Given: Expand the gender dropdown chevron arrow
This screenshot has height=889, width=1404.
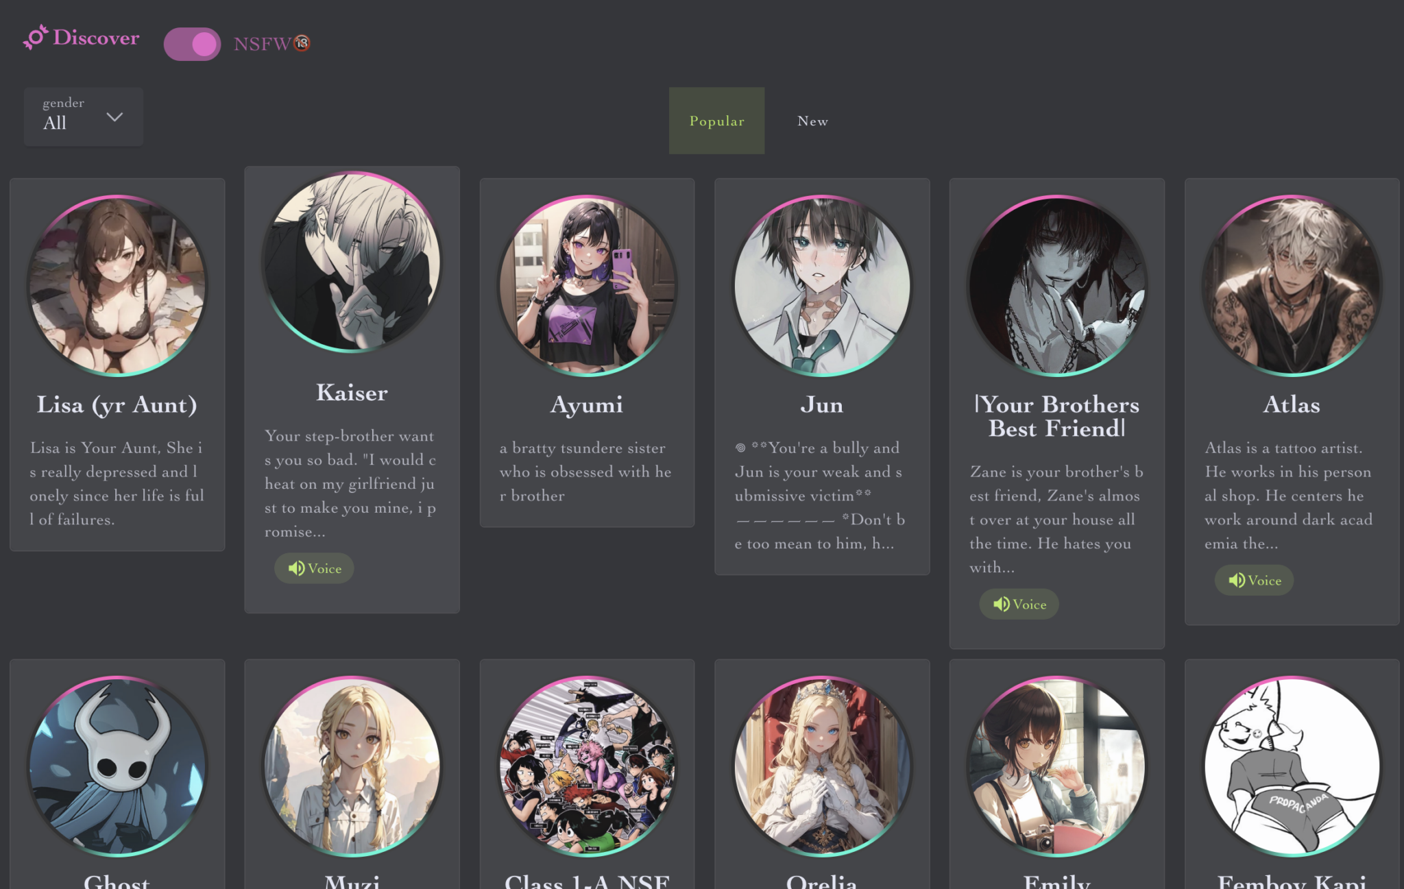Looking at the screenshot, I should pos(114,117).
